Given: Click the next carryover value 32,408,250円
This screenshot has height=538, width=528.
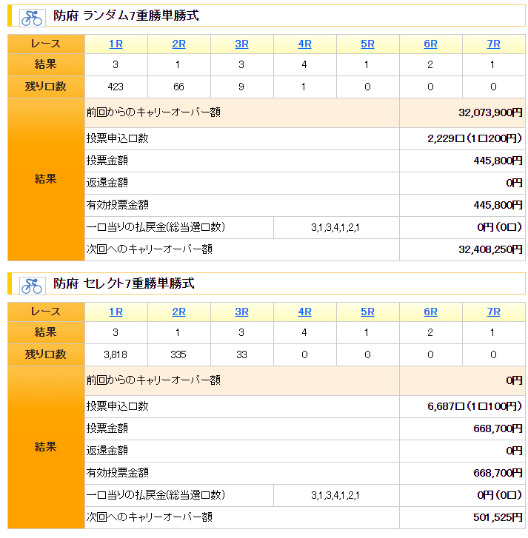Looking at the screenshot, I should (x=490, y=249).
